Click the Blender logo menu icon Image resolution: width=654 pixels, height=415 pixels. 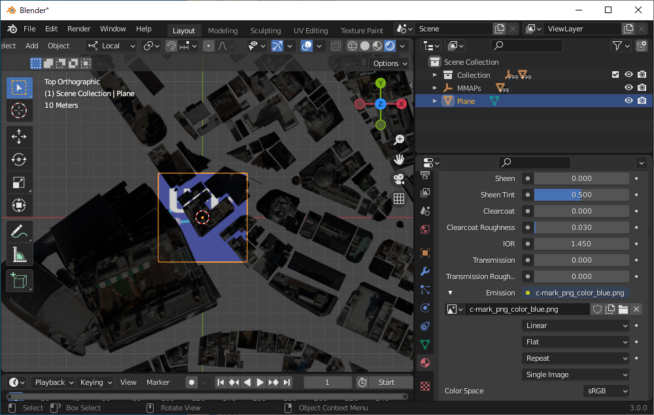(x=12, y=29)
